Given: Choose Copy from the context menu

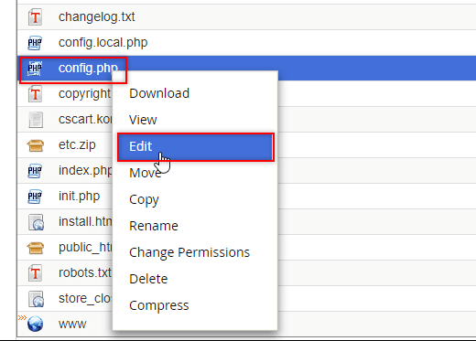Looking at the screenshot, I should pos(144,200).
